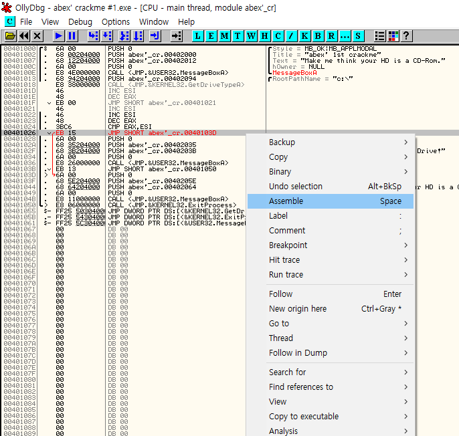Open Run trace window (...)
Image resolution: width=459 pixels, height=436 pixels.
(345, 36)
